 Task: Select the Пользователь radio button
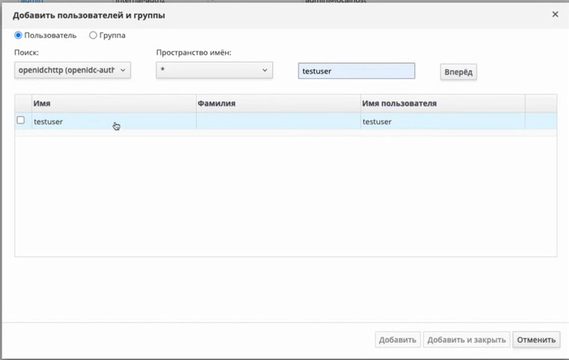[x=19, y=36]
